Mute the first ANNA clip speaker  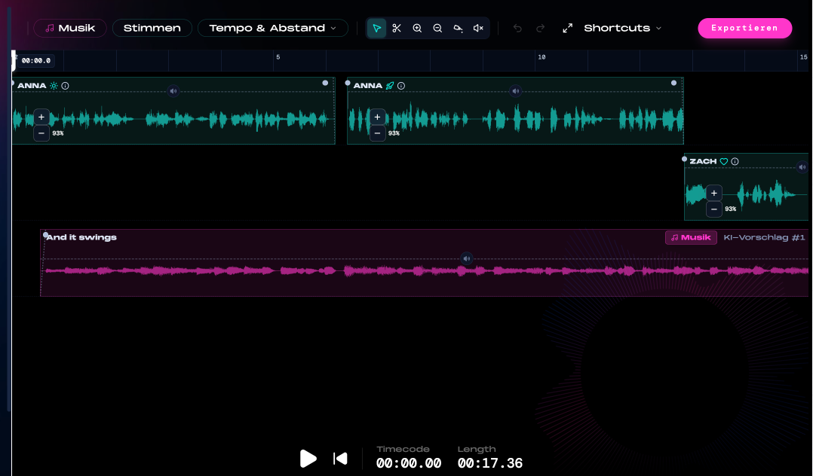pyautogui.click(x=173, y=91)
